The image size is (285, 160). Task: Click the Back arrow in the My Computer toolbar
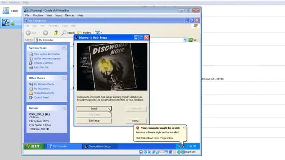pyautogui.click(x=28, y=33)
